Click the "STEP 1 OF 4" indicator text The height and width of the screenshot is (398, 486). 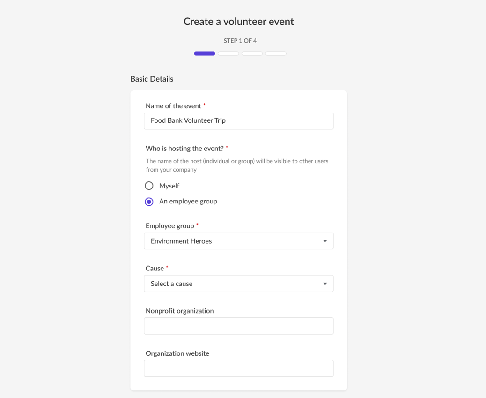240,41
